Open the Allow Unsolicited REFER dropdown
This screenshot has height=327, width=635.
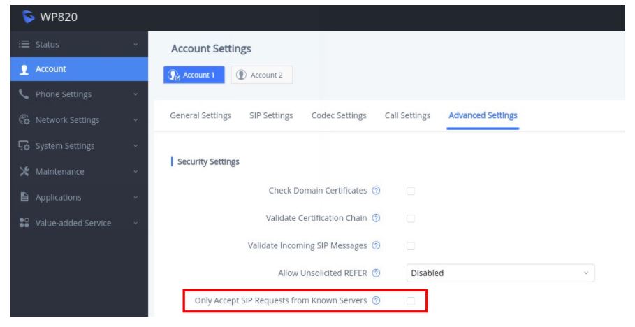pyautogui.click(x=500, y=273)
